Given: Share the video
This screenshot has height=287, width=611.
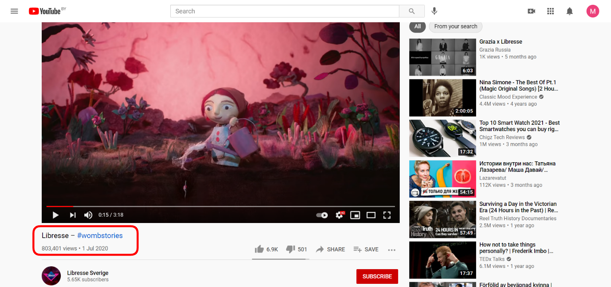Looking at the screenshot, I should click(x=331, y=249).
